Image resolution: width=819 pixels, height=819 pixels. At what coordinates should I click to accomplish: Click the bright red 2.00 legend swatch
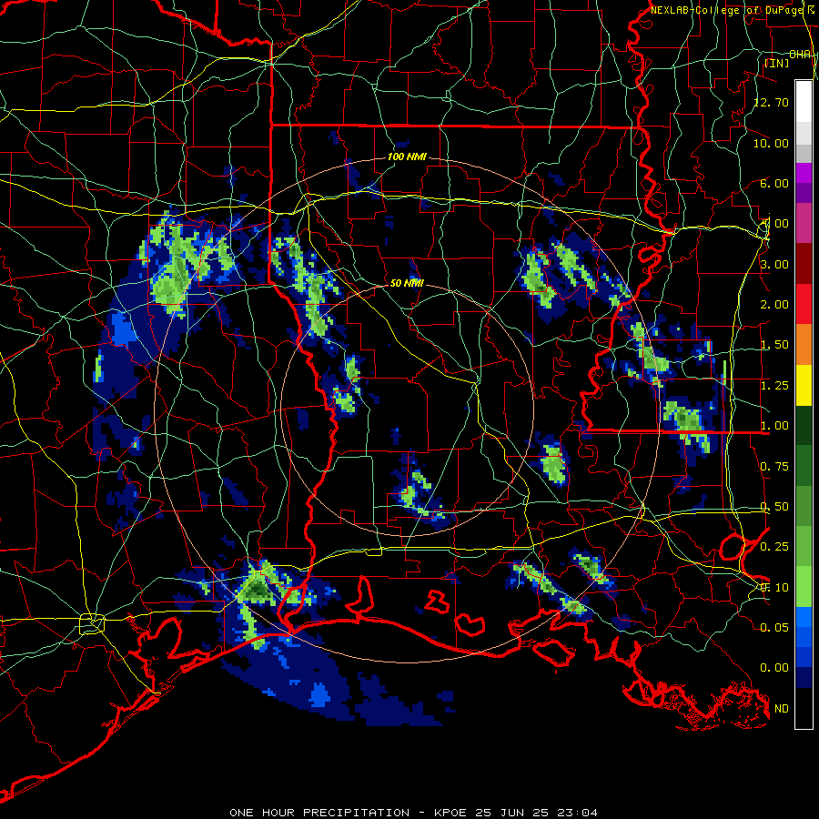[804, 304]
